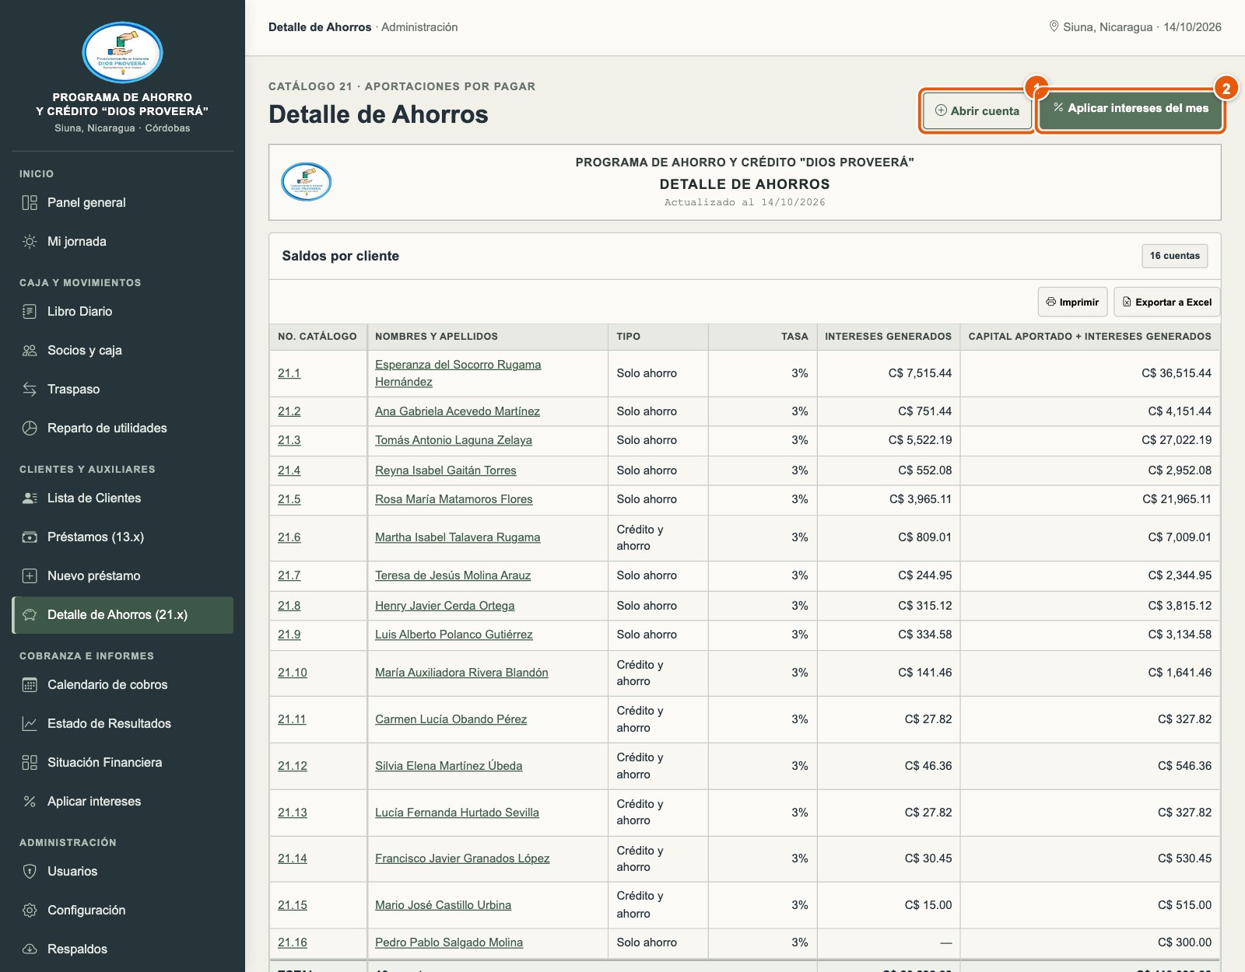Image resolution: width=1245 pixels, height=972 pixels.
Task: Click the Libro Diario ledger icon
Action: 30,312
